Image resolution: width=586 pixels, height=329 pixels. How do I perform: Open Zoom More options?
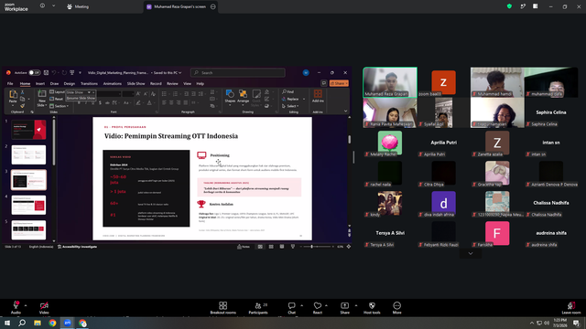396,308
